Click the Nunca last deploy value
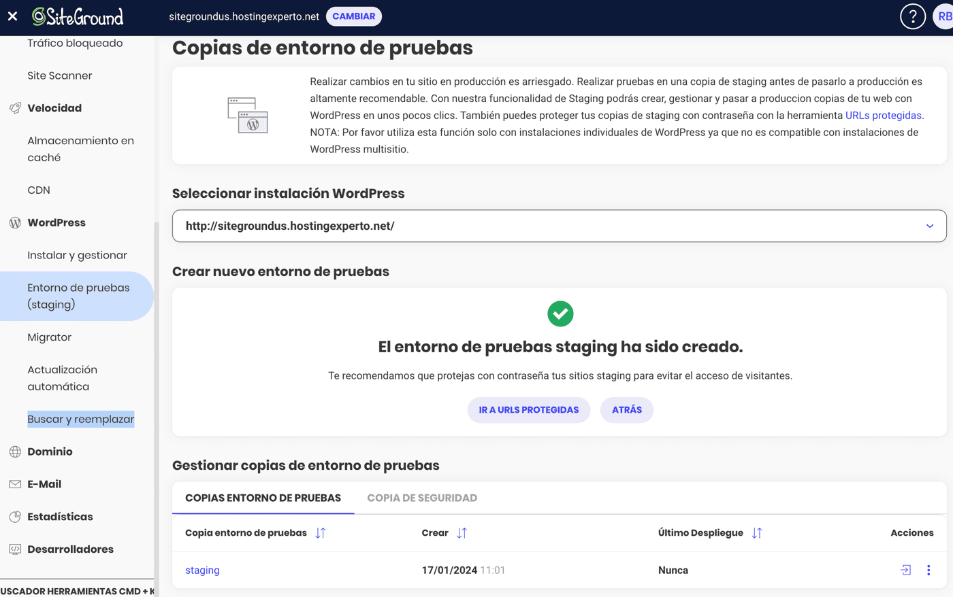 tap(673, 570)
